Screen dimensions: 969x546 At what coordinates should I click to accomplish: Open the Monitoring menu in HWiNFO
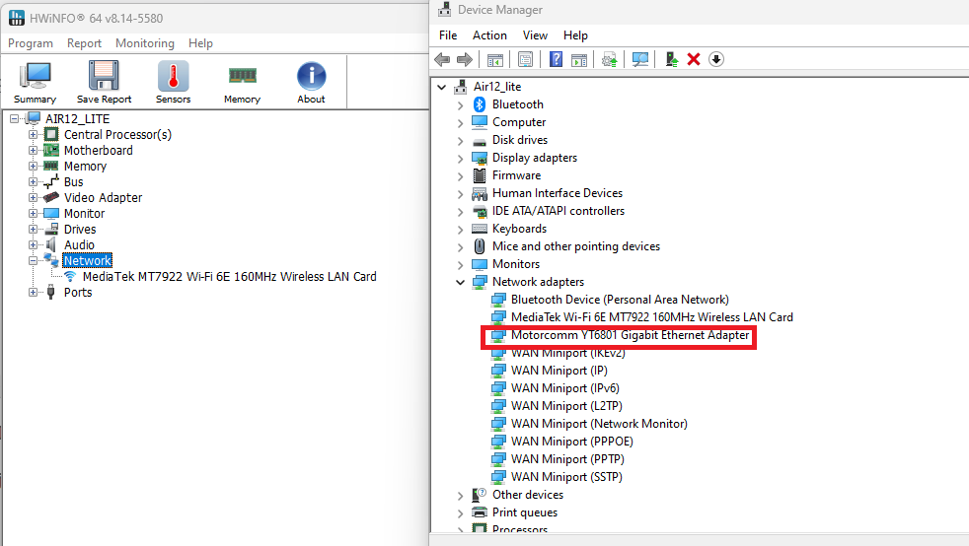145,43
